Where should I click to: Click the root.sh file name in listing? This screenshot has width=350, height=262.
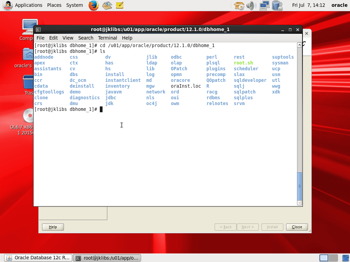[243, 63]
